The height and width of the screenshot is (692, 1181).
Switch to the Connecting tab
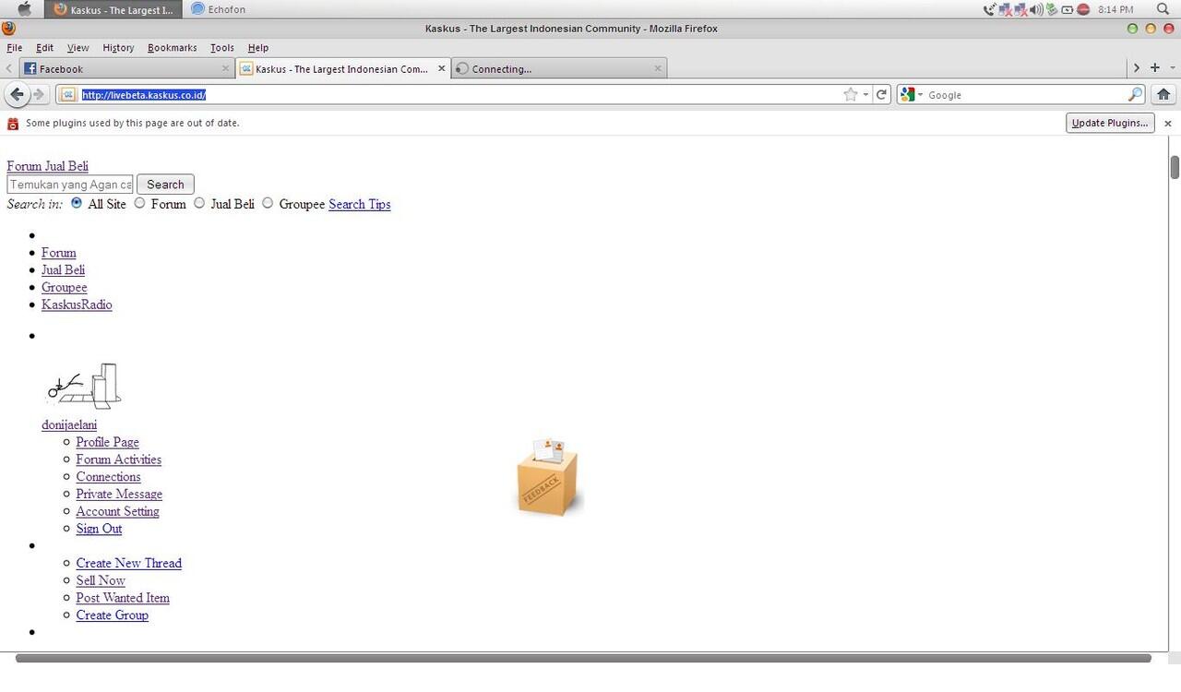[559, 68]
